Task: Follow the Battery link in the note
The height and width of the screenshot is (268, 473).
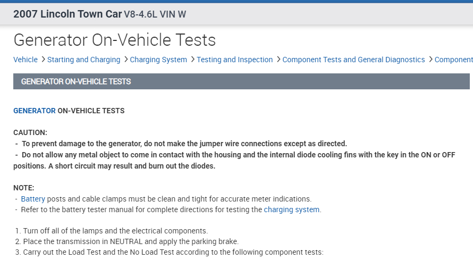Action: pos(33,199)
